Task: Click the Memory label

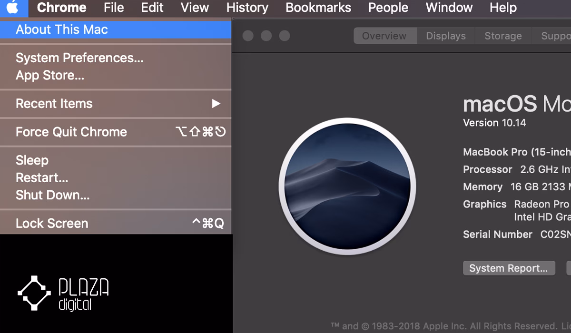Action: pos(482,187)
